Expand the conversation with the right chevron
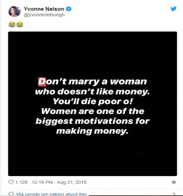This screenshot has width=183, height=196. coord(174,194)
